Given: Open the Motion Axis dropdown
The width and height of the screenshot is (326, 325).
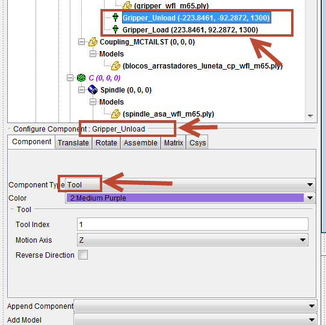Looking at the screenshot, I should point(192,240).
